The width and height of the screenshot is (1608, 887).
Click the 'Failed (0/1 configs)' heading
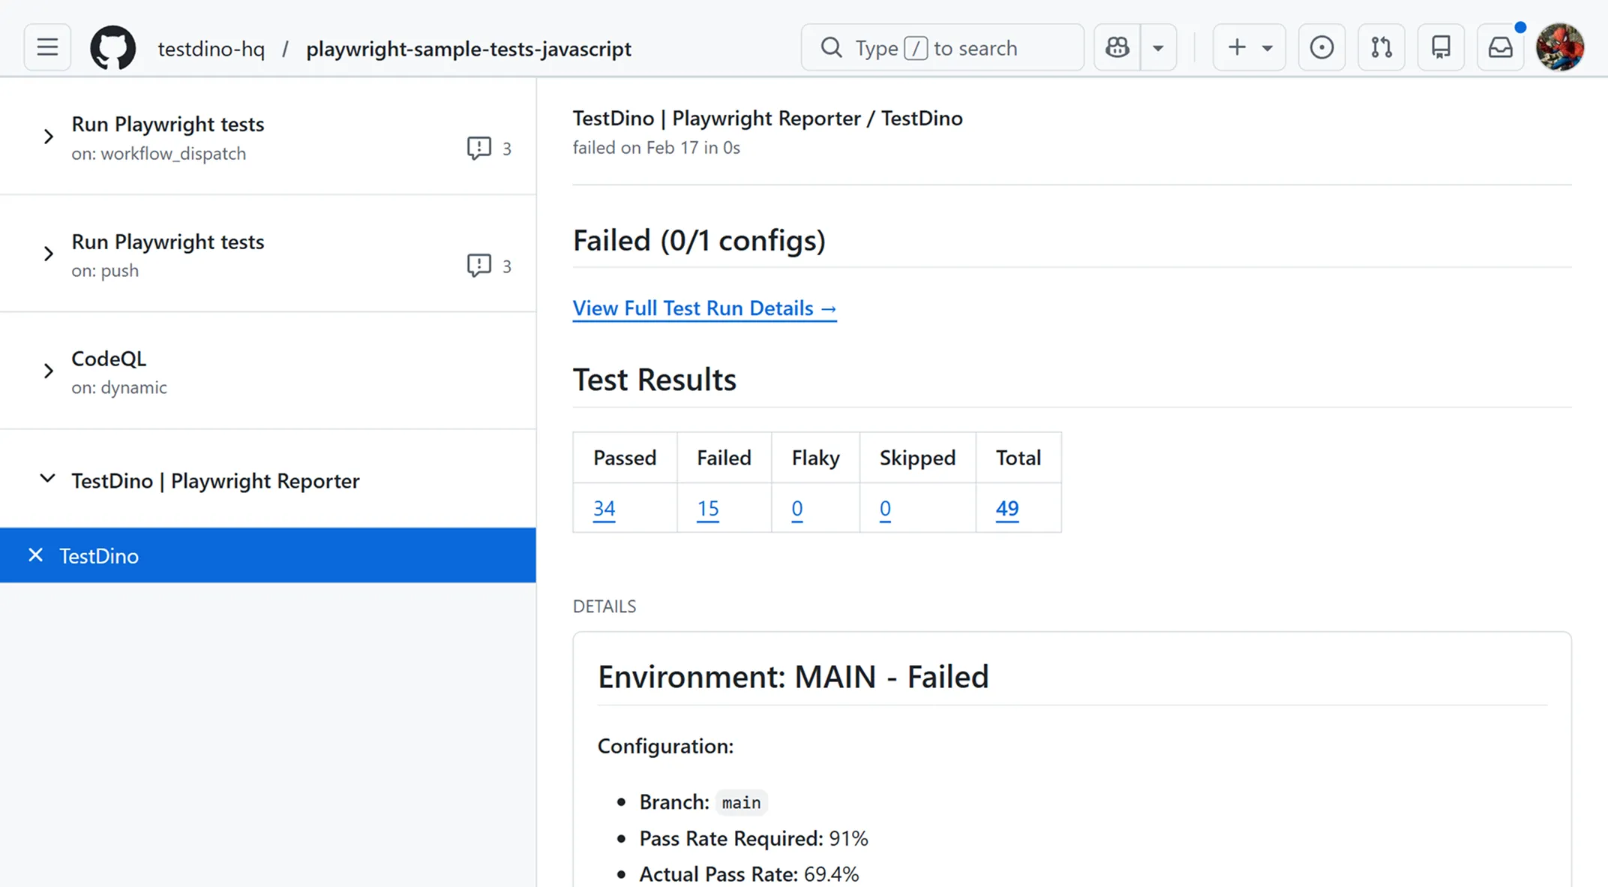(x=699, y=241)
